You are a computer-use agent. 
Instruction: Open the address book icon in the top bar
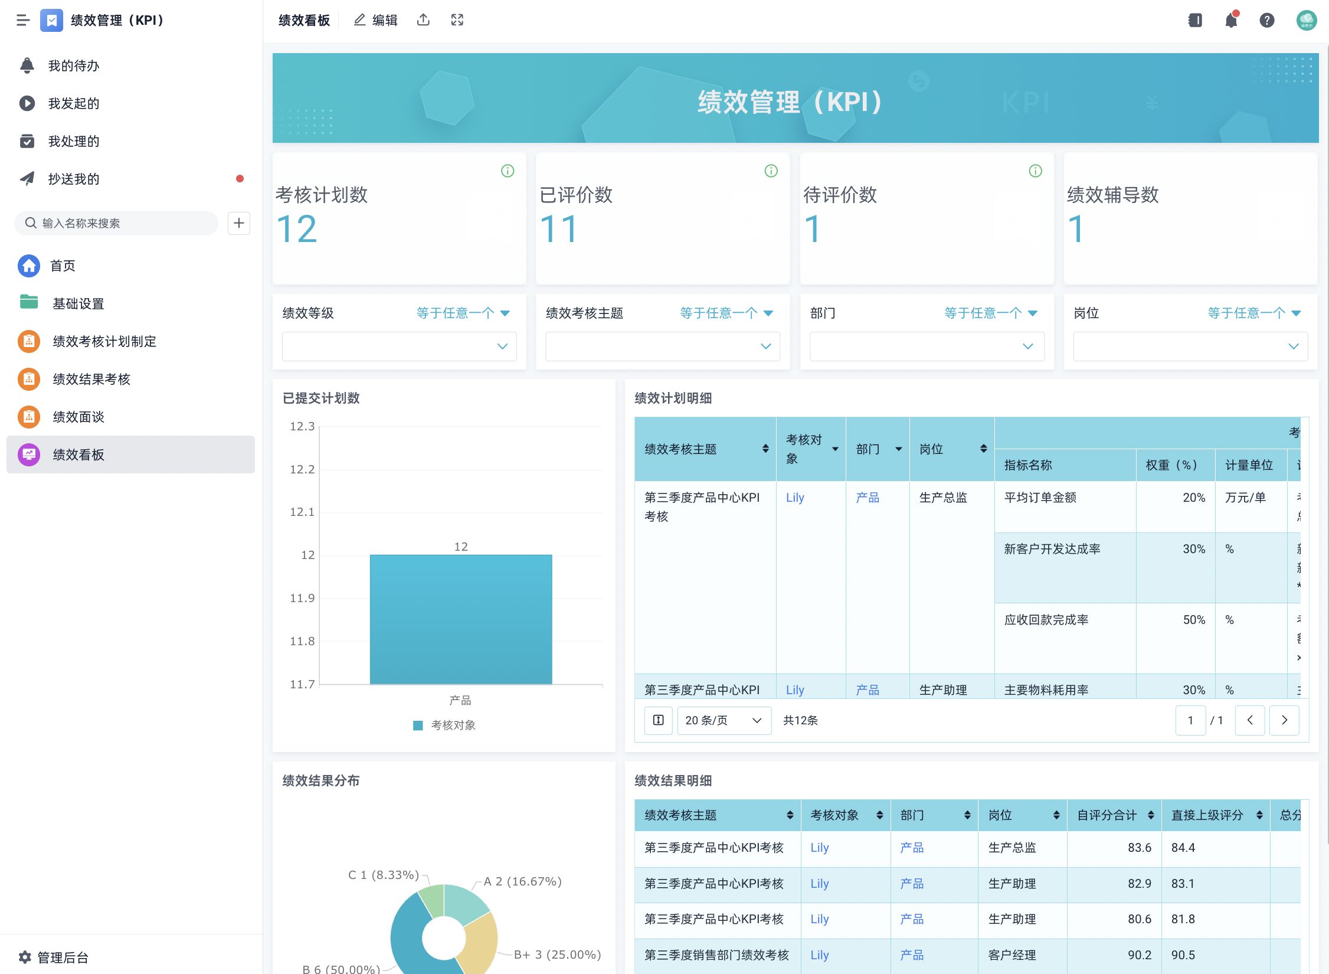click(1194, 19)
